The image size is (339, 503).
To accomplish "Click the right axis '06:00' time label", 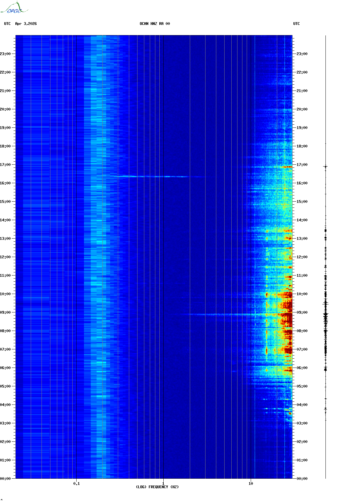I will tap(302, 368).
